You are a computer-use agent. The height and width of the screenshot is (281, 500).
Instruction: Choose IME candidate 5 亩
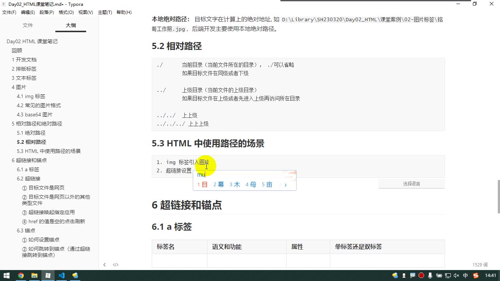(x=267, y=185)
